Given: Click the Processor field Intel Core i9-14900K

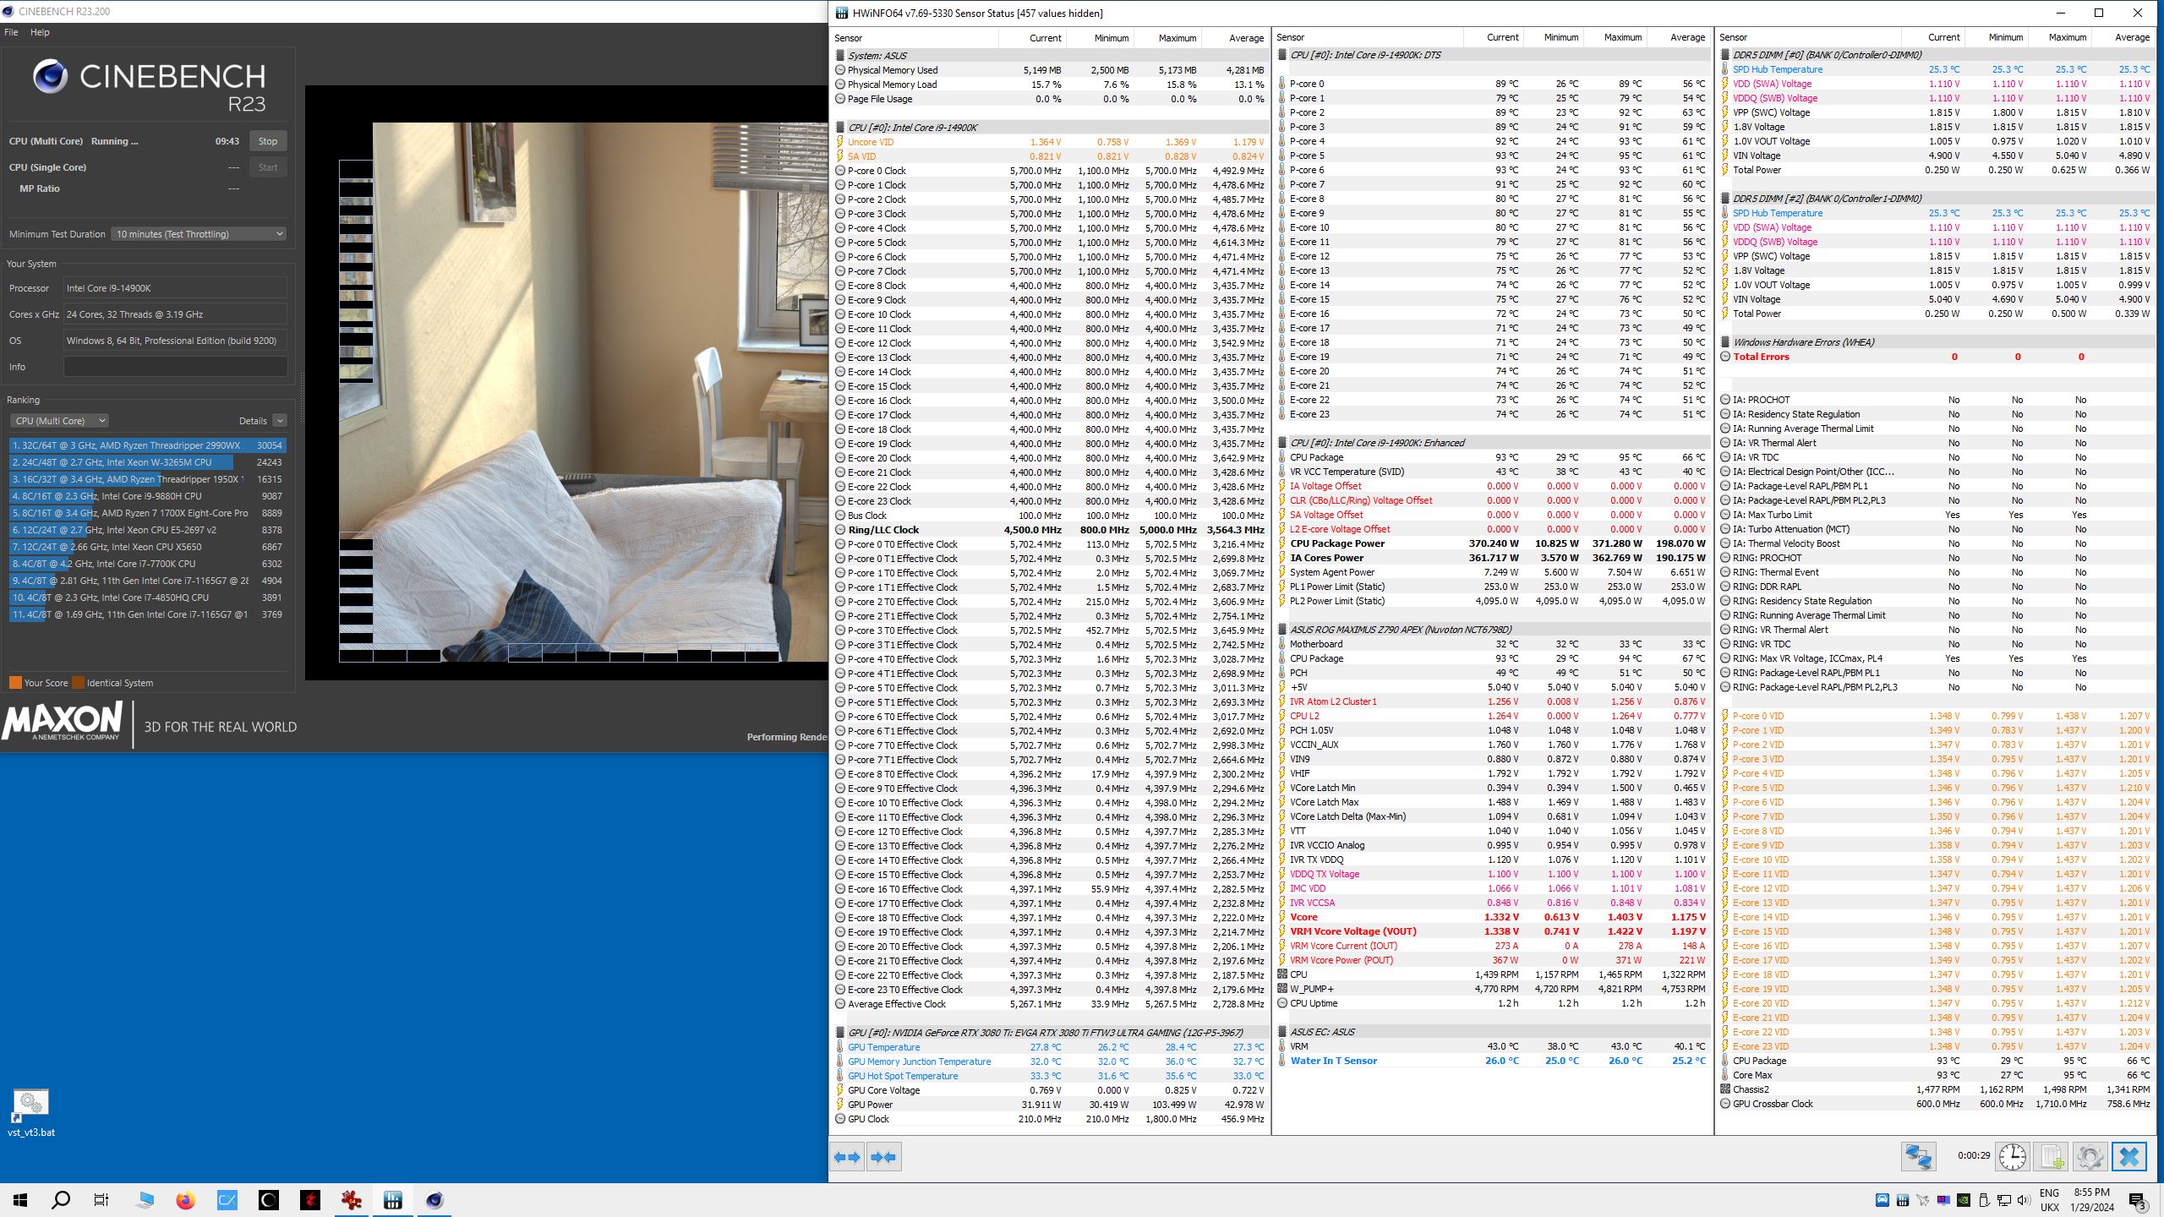Looking at the screenshot, I should point(176,288).
